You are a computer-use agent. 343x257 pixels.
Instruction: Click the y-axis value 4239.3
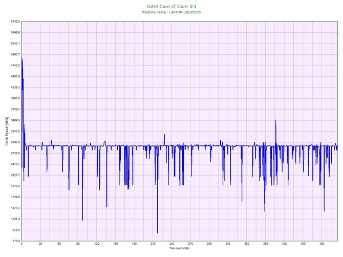tap(15, 88)
